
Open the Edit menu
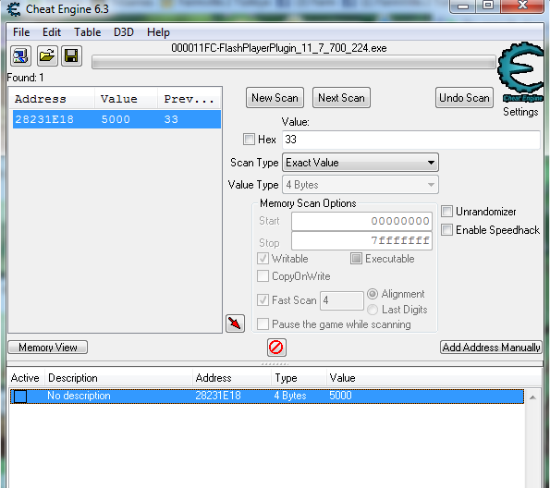(x=52, y=32)
